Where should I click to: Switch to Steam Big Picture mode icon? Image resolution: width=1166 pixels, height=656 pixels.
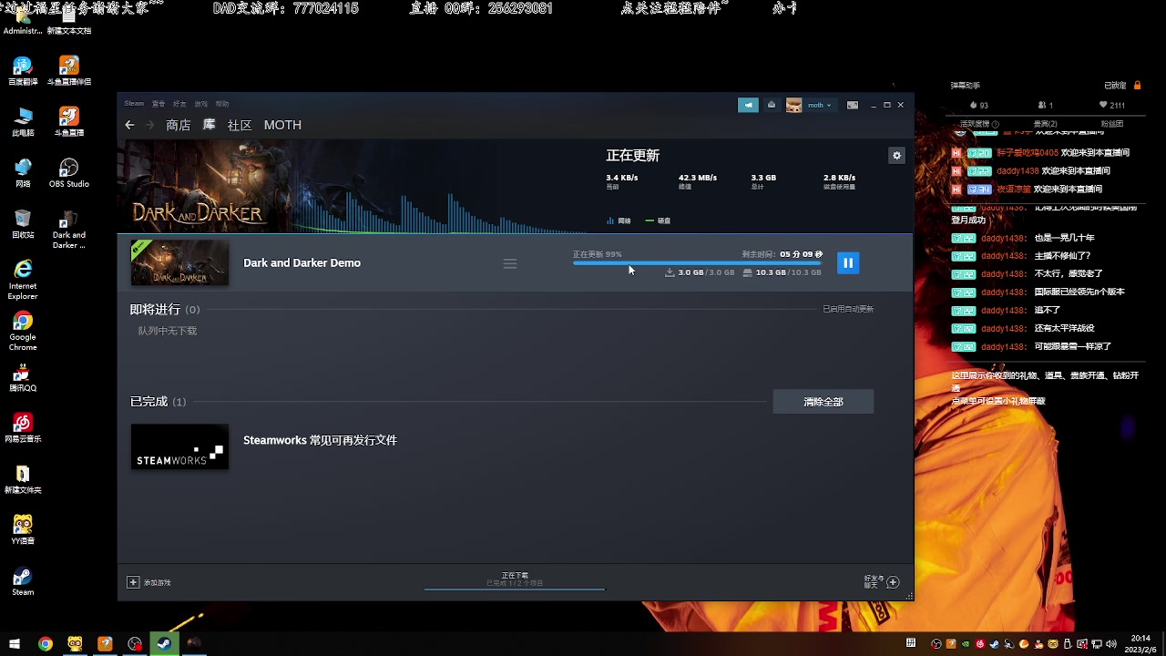click(x=853, y=105)
